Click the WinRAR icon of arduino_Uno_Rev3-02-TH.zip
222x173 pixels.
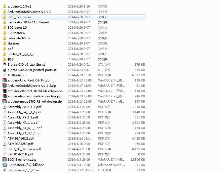pyautogui.click(x=5, y=80)
